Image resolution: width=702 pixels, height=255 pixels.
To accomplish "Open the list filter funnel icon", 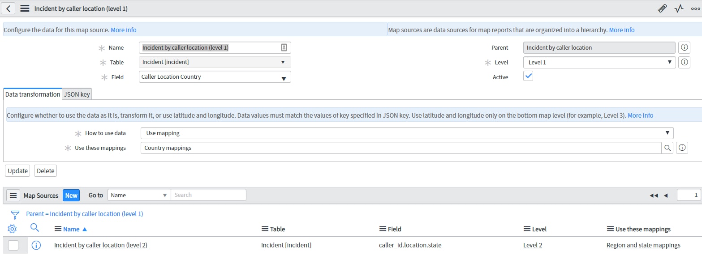I will (15, 214).
